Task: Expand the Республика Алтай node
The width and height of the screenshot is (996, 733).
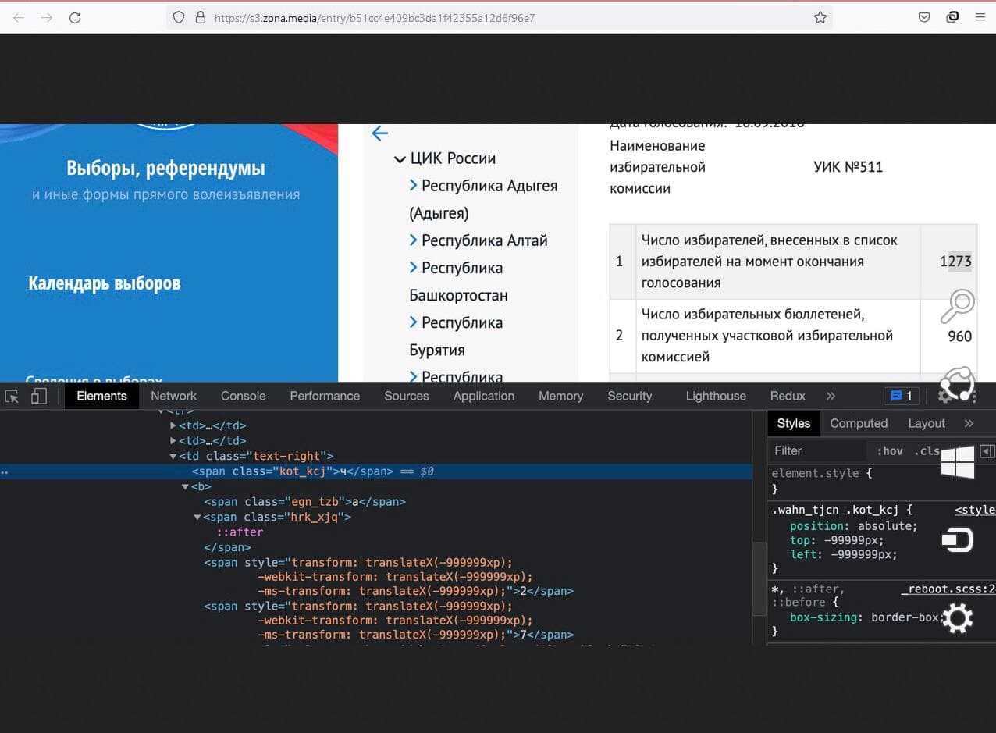Action: coord(414,240)
